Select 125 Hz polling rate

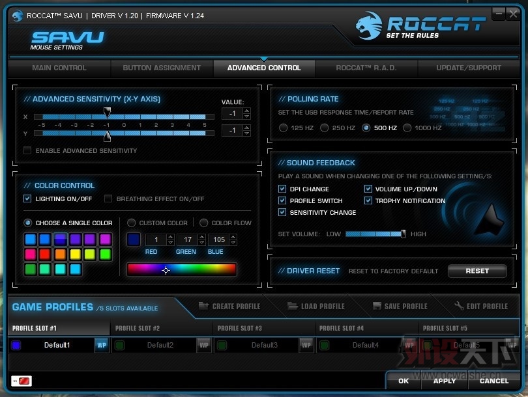283,128
